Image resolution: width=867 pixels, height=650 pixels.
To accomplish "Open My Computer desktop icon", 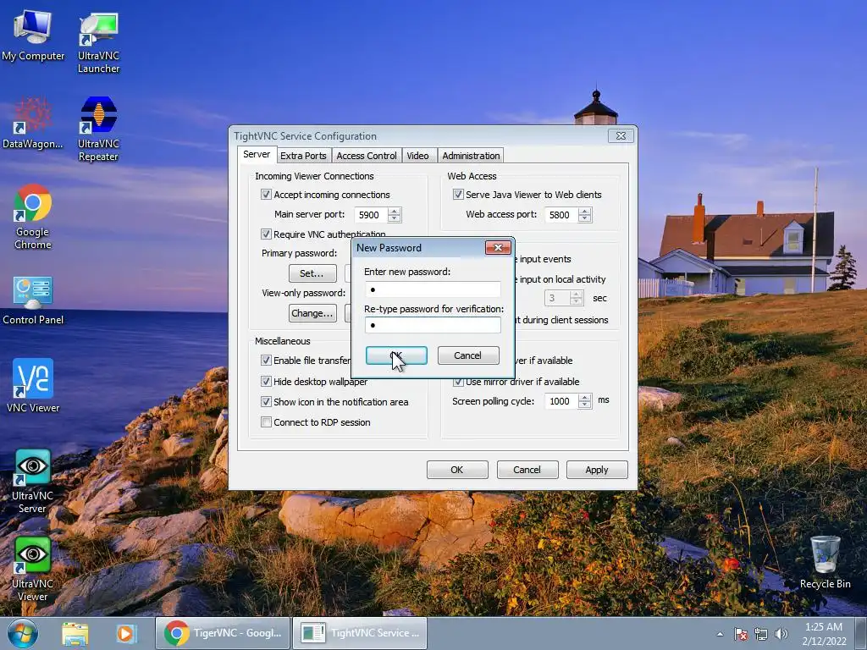I will point(33,36).
